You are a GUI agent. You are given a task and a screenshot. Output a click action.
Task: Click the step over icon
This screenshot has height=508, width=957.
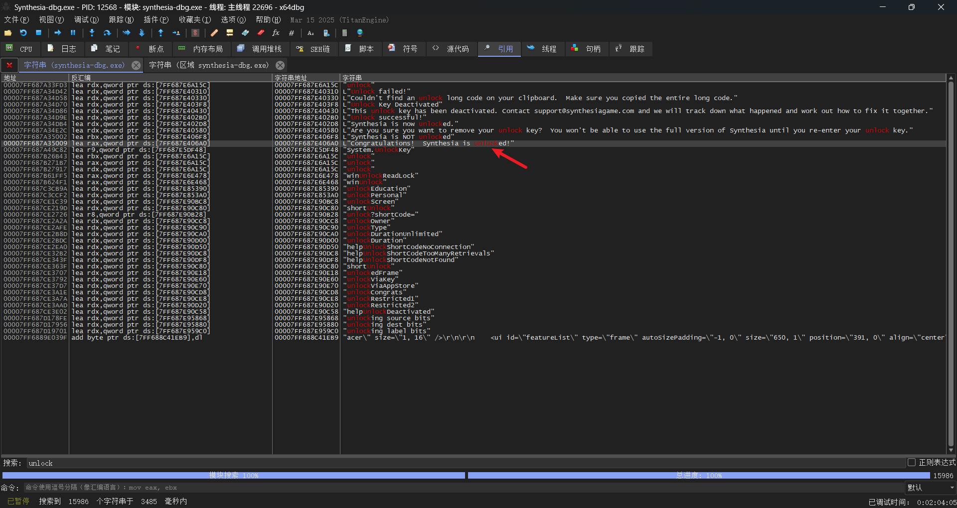(x=107, y=33)
